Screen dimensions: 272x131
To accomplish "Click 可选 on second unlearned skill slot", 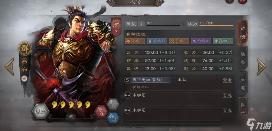I will point(227,110).
